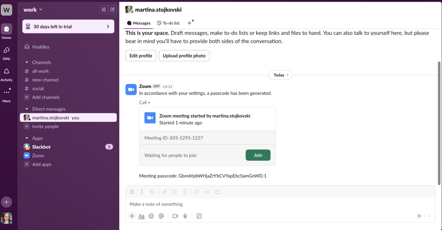Open the More menu in sidebar
Image resolution: width=442 pixels, height=230 pixels.
pos(6,95)
